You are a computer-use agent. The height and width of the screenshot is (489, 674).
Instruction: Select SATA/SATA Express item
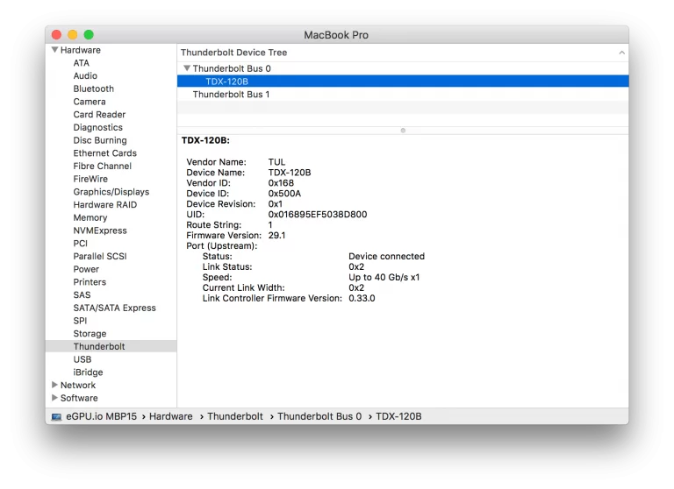point(114,308)
